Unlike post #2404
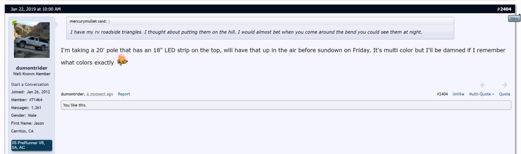 tap(458, 94)
